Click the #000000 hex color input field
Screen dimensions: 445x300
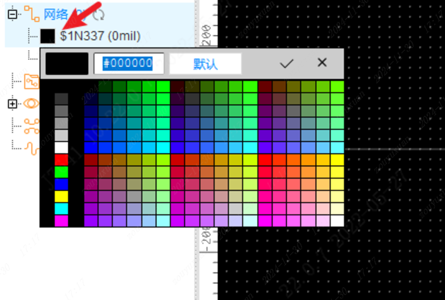[x=129, y=64]
